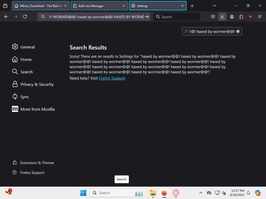Open the Extensions toolbar button
Screen dimensions: 266x199
(241, 17)
